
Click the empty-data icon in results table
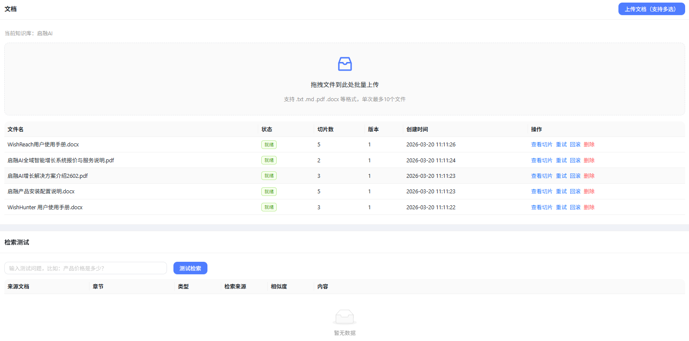(345, 317)
